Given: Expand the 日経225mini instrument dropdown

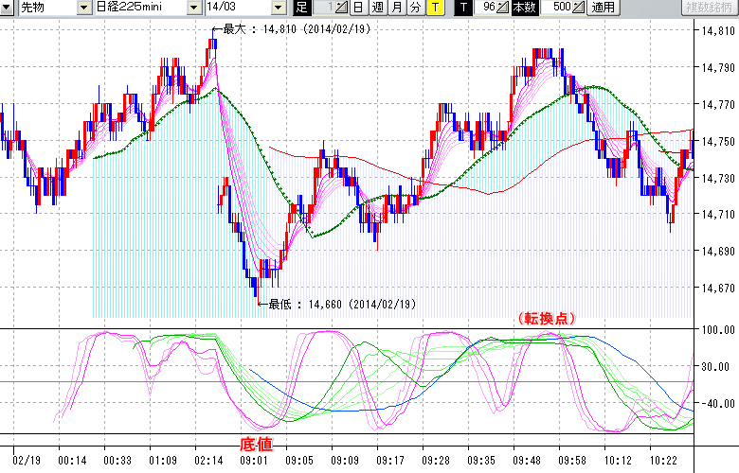Looking at the screenshot, I should tap(194, 8).
